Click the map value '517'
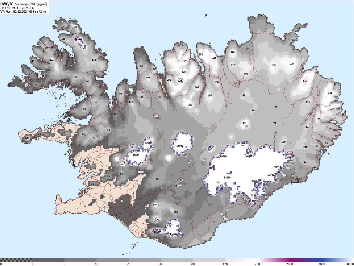The width and height of the screenshot is (354, 266). tap(305, 81)
